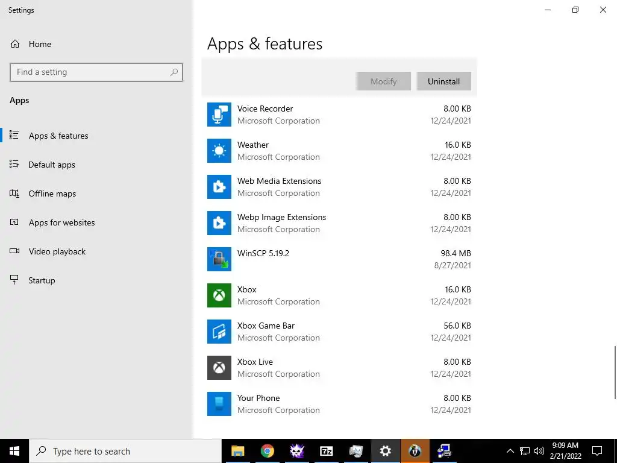Click the 8/27/2021 install date
This screenshot has width=617, height=463.
tap(453, 265)
